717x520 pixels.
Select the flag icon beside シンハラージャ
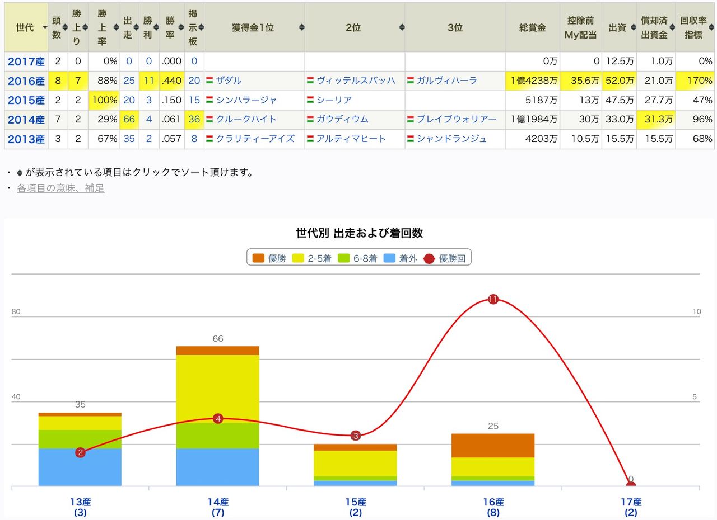tap(209, 100)
